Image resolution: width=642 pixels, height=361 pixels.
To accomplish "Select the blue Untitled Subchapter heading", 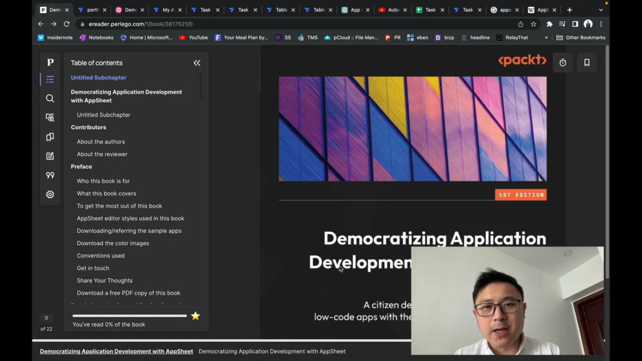I will tap(98, 77).
